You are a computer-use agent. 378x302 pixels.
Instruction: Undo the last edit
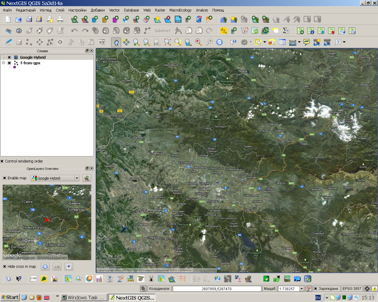click(75, 31)
